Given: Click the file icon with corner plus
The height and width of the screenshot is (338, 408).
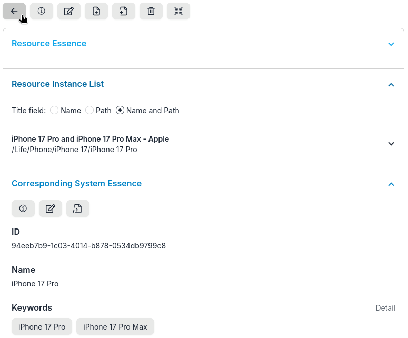Looking at the screenshot, I should tap(124, 11).
